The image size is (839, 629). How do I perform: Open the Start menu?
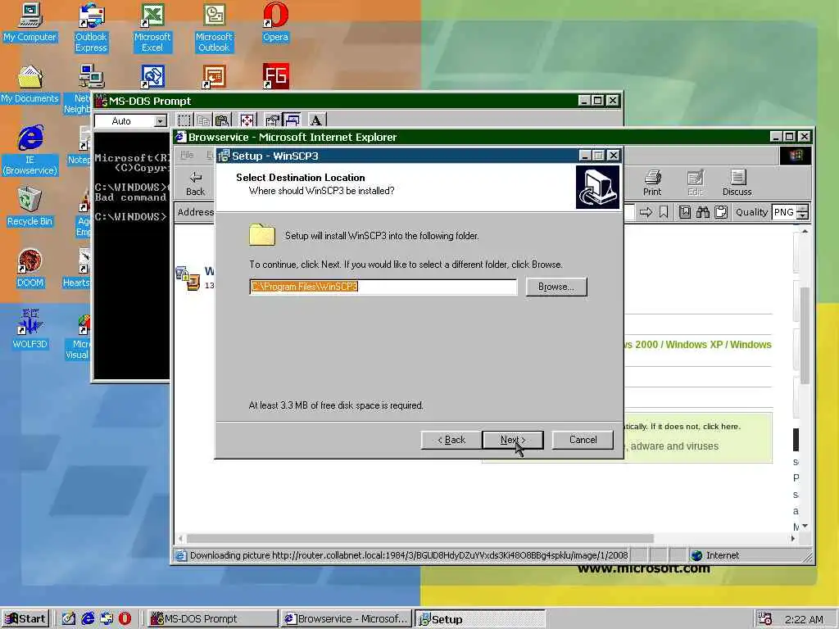[x=25, y=619]
